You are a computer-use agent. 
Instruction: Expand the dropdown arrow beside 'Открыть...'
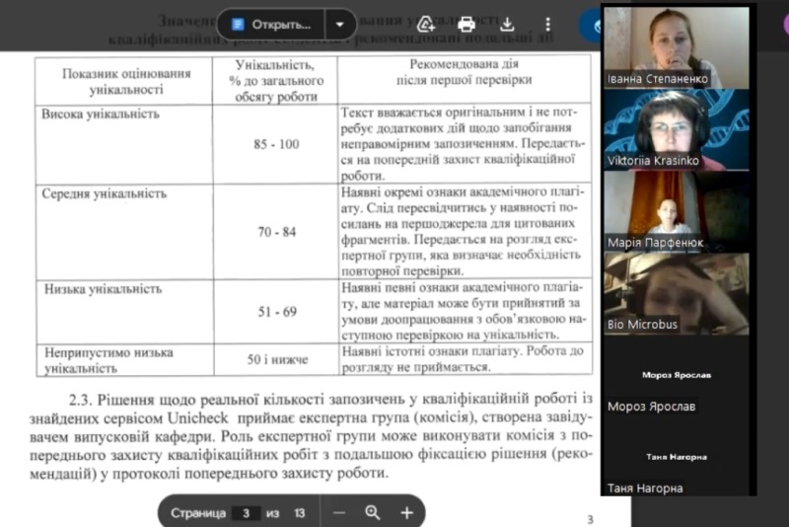340,24
